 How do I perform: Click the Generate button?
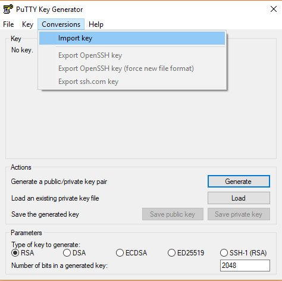click(239, 182)
